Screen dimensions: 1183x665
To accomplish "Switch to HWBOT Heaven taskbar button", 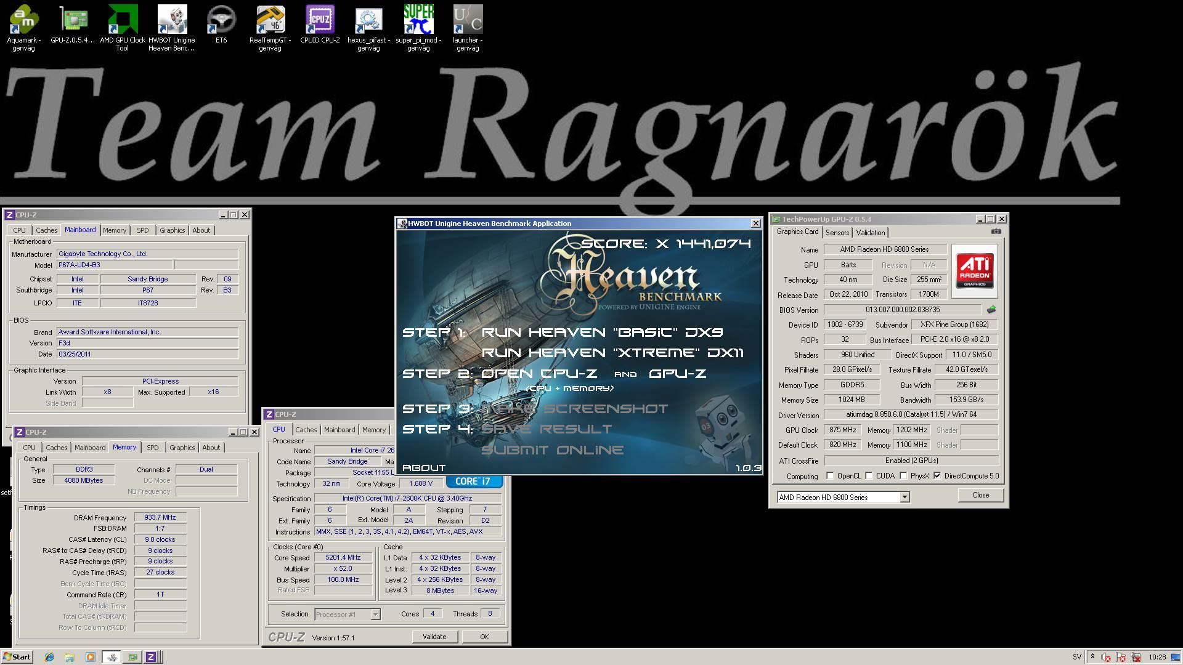I will 112,657.
